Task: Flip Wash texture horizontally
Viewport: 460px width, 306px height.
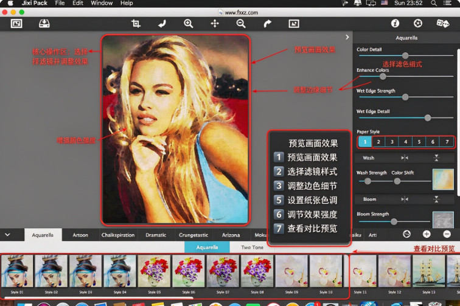Action: click(x=405, y=158)
